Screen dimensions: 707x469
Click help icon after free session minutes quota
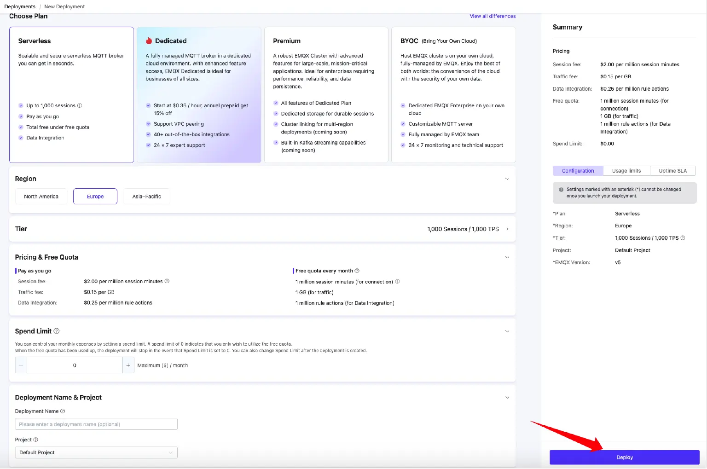398,282
